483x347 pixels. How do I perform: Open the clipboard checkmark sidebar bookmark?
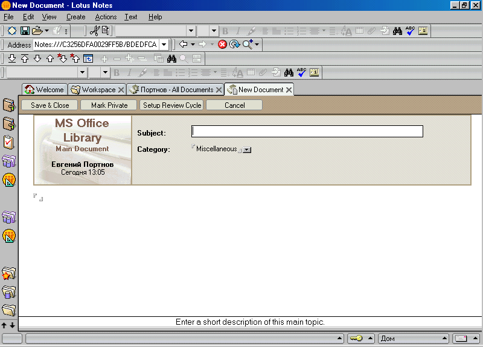point(8,142)
